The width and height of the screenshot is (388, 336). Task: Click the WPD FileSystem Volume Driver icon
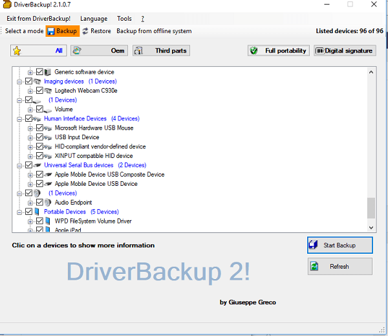point(48,221)
